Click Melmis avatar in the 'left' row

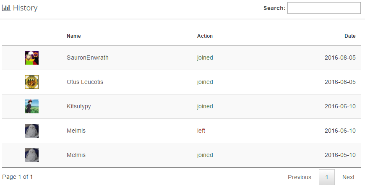[x=32, y=131]
